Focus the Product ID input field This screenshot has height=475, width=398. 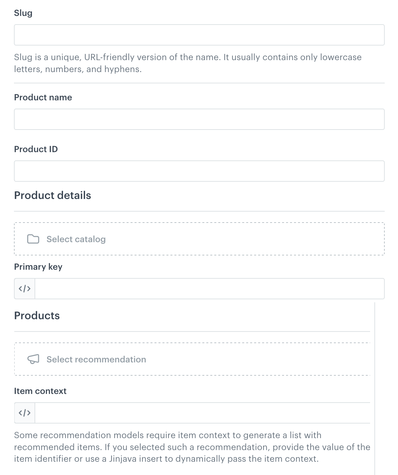(199, 171)
